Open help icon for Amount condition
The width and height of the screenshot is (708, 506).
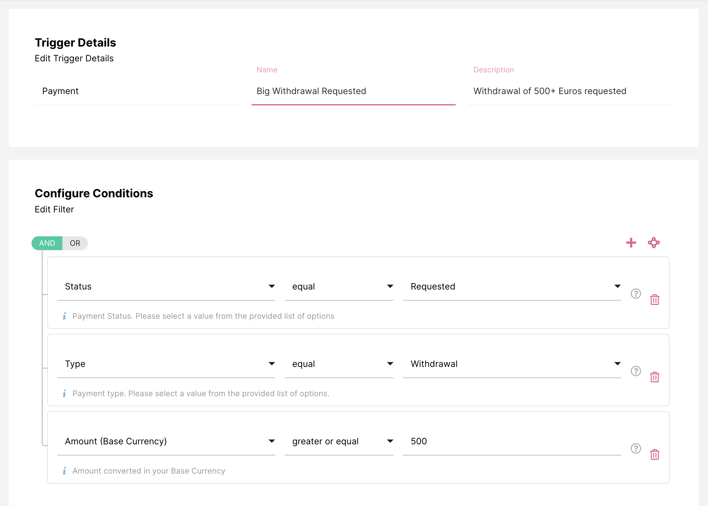(x=636, y=448)
